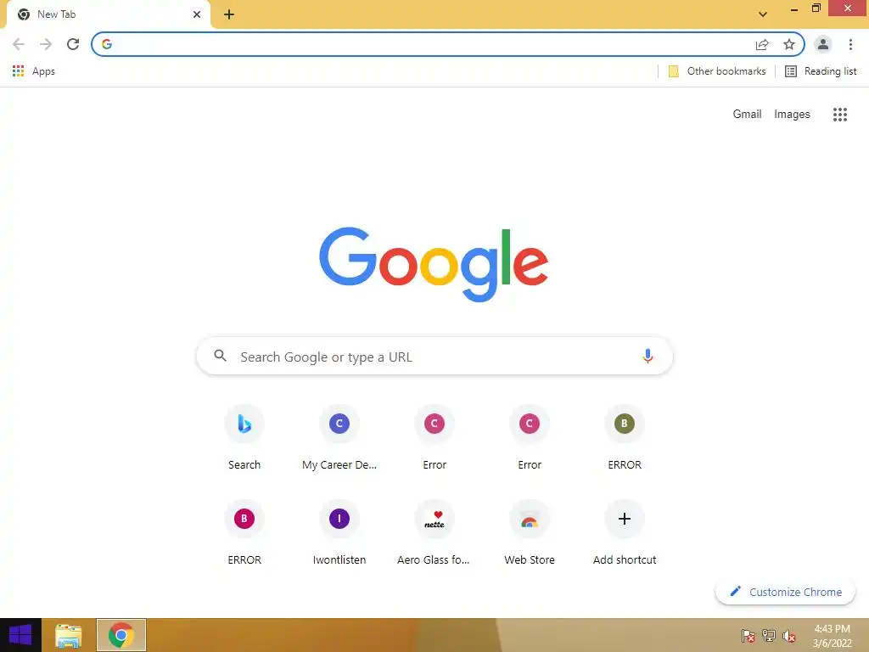
Task: Open the Windows Start button
Action: click(20, 635)
